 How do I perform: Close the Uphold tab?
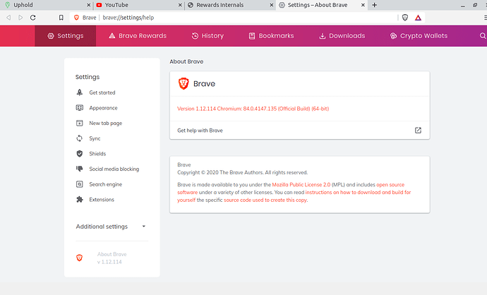88,5
